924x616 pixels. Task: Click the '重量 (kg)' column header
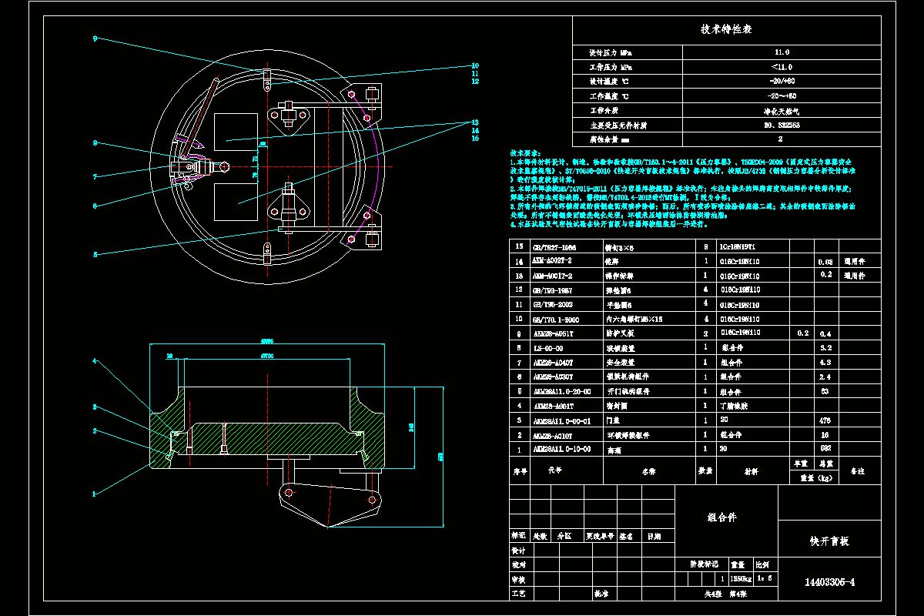[815, 477]
